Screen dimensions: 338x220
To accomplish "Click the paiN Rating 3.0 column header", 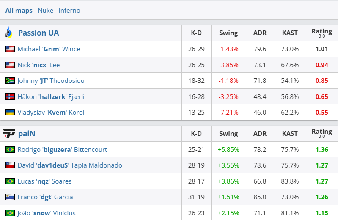I will 322,134.
